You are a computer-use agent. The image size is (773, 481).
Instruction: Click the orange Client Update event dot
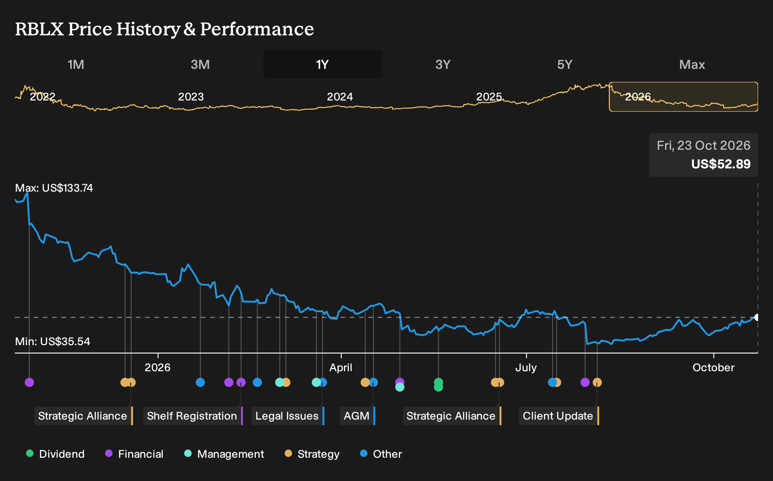click(597, 382)
